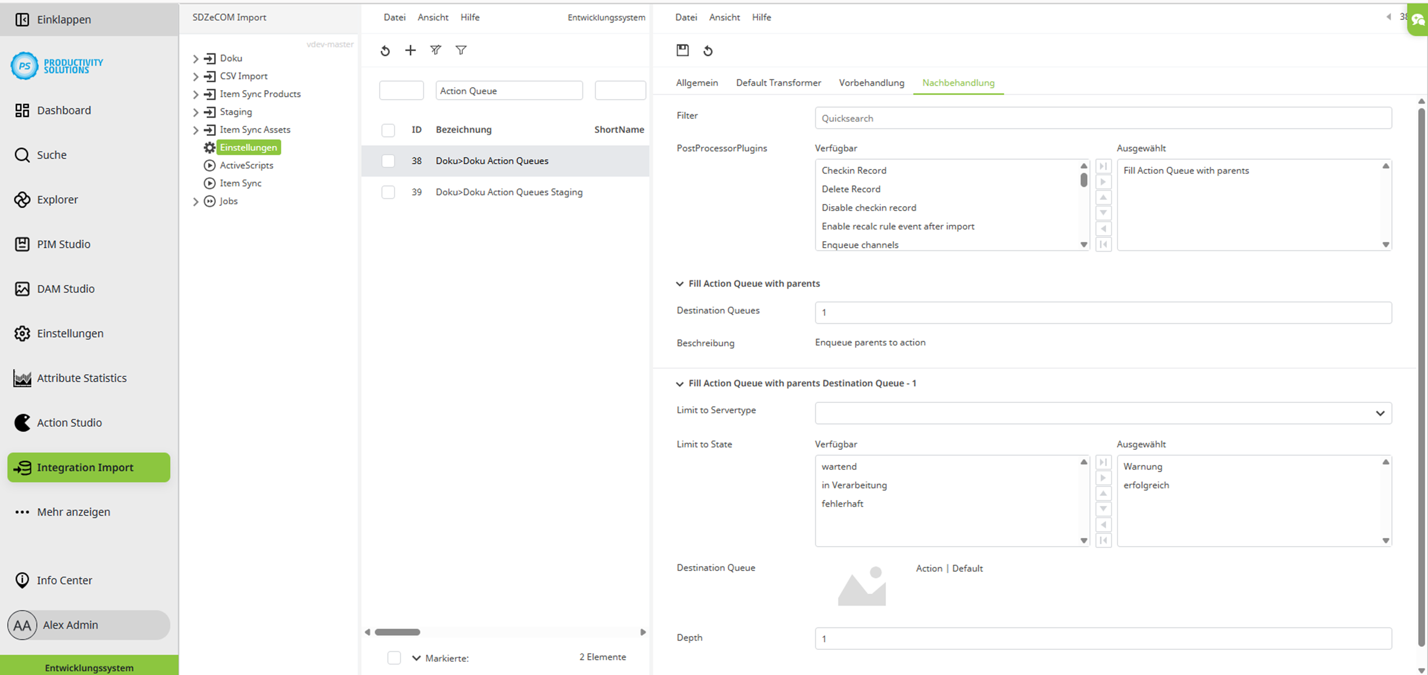Open the Datei menu in the detail panel
The width and height of the screenshot is (1428, 675).
[x=686, y=17]
